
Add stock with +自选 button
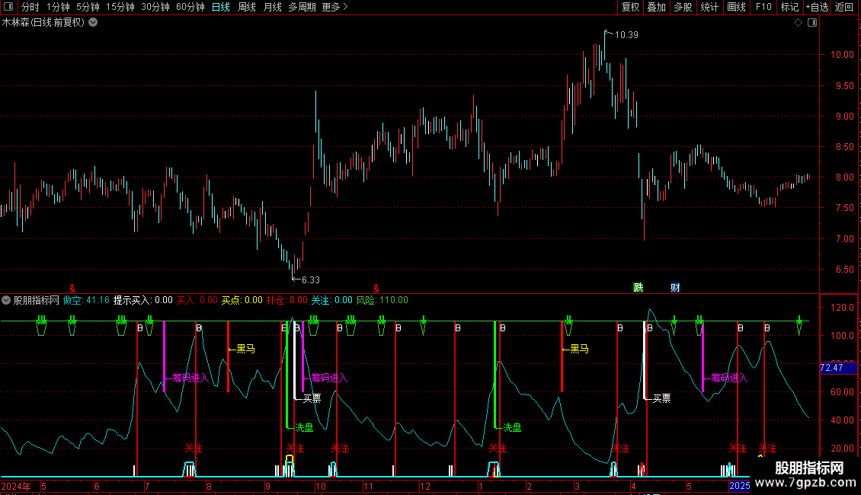pos(817,7)
